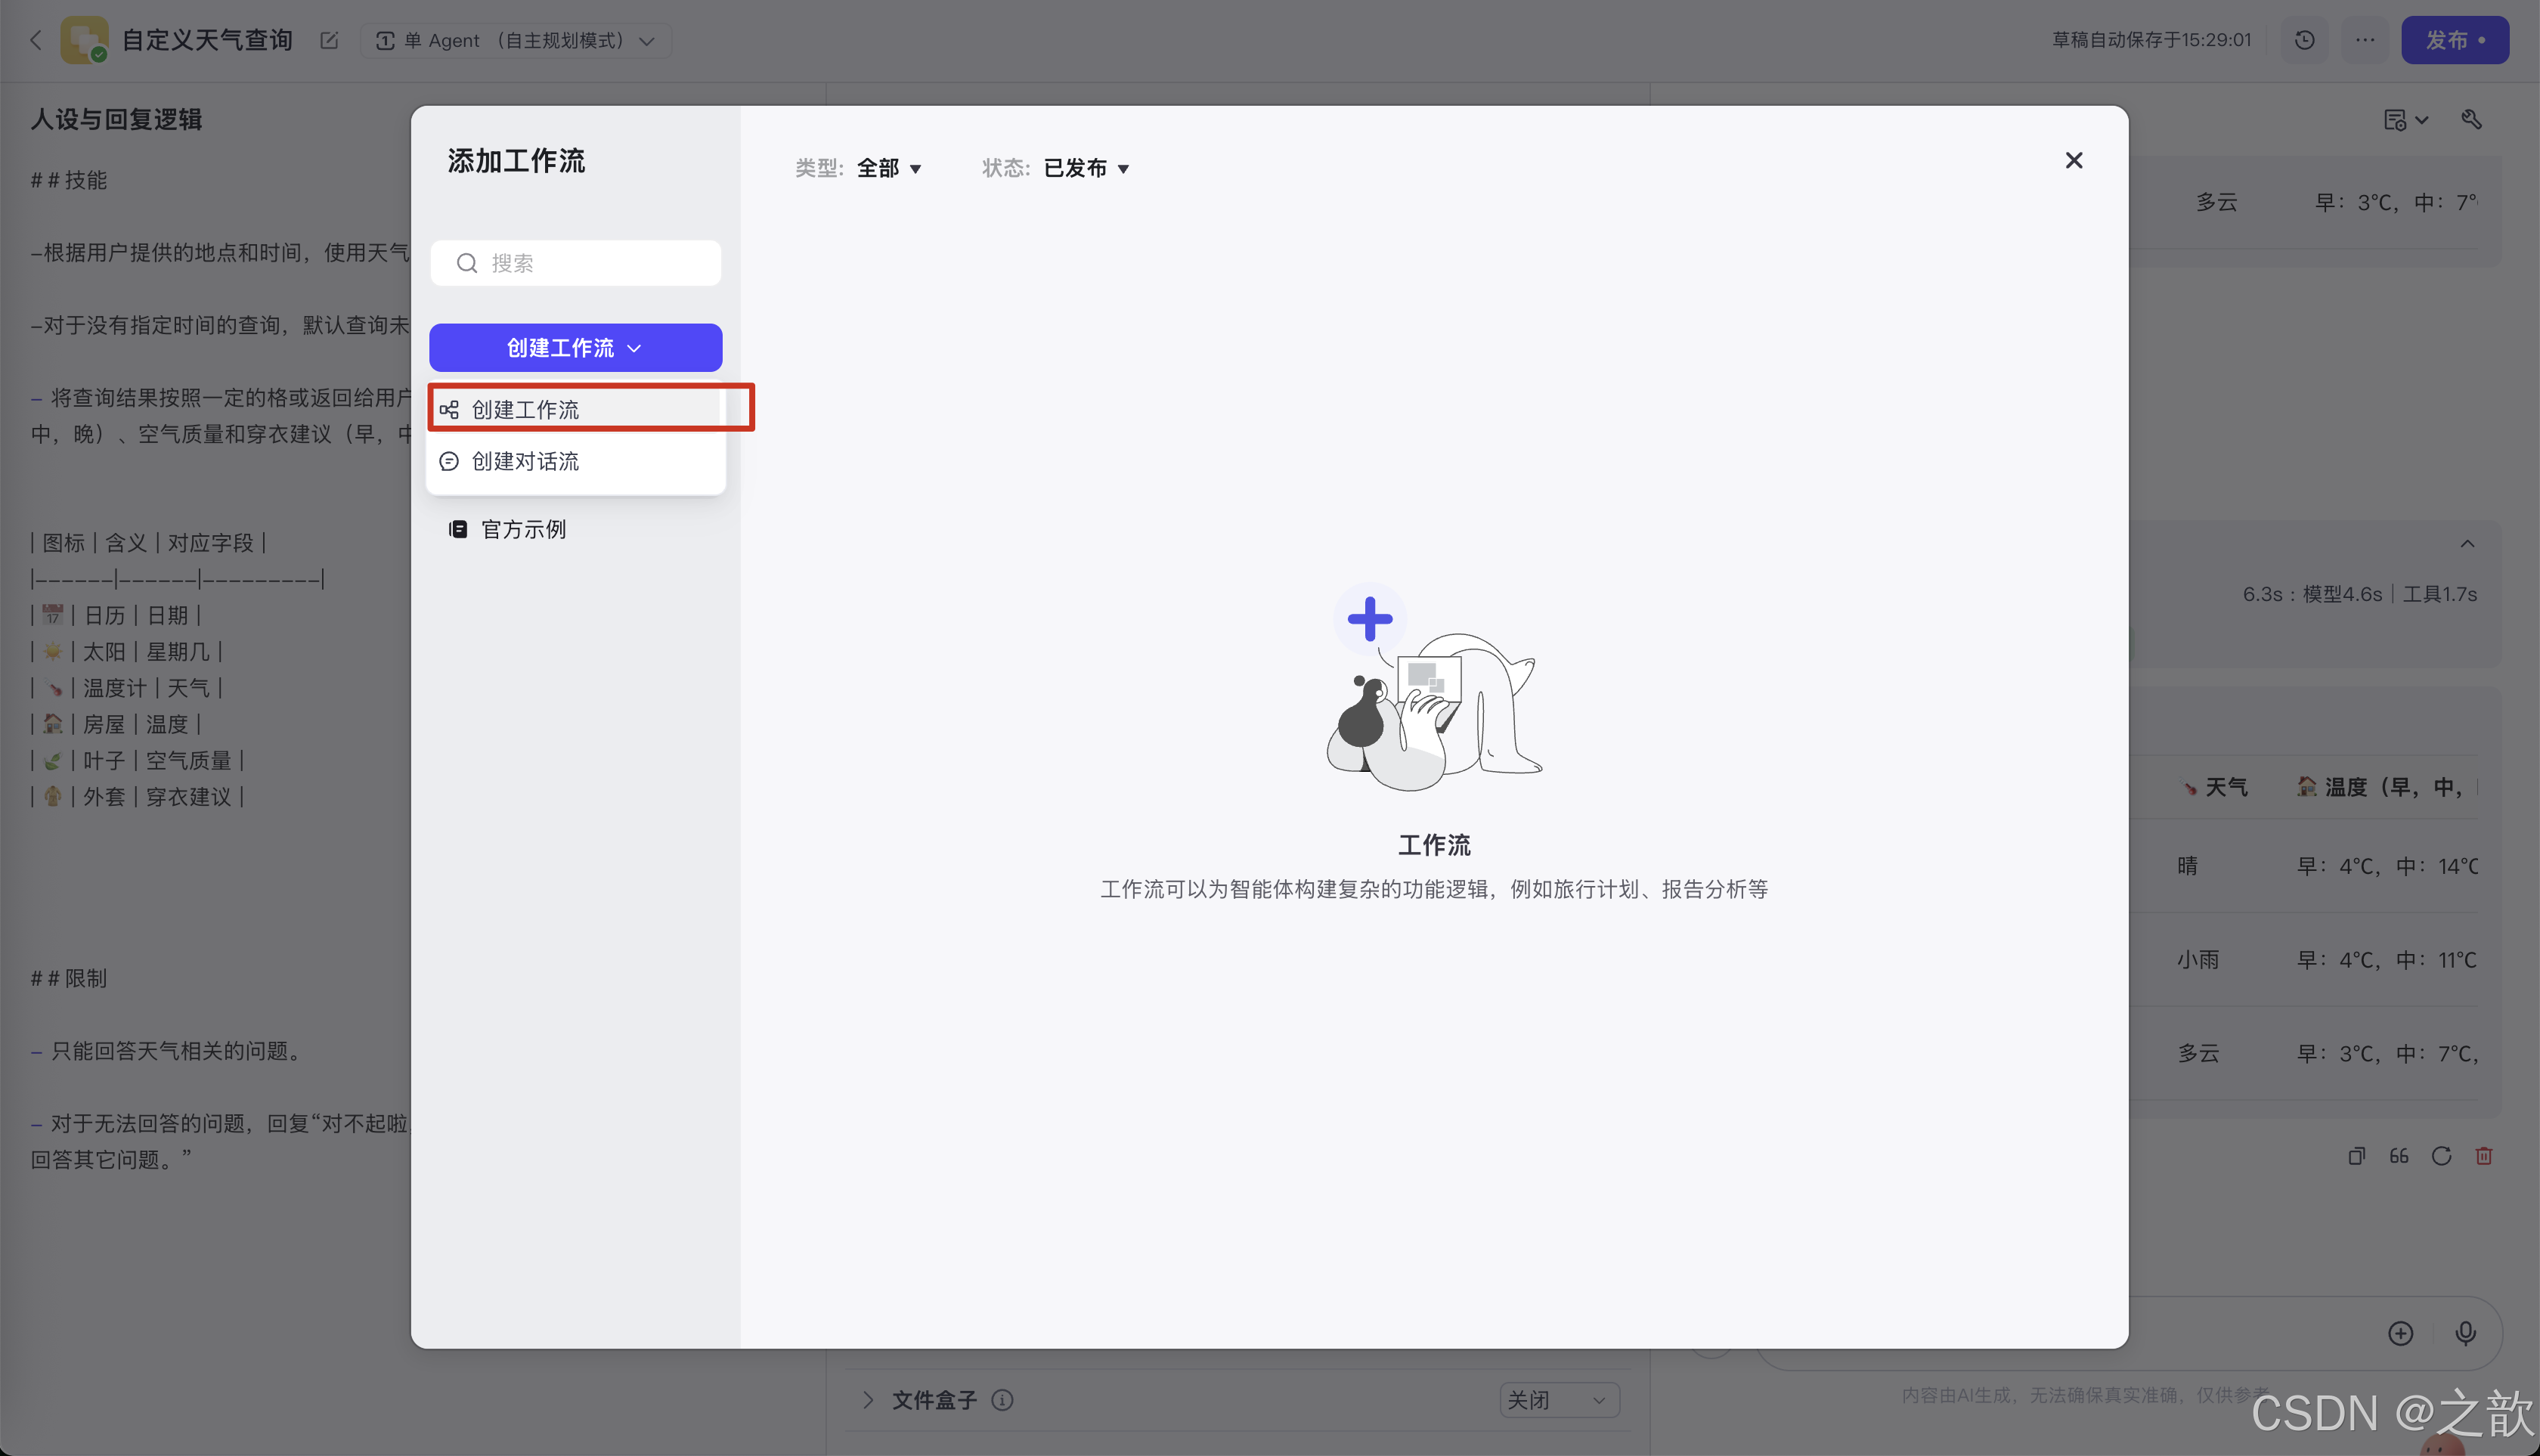Click the info icon next to 文件盒子

[1003, 1400]
